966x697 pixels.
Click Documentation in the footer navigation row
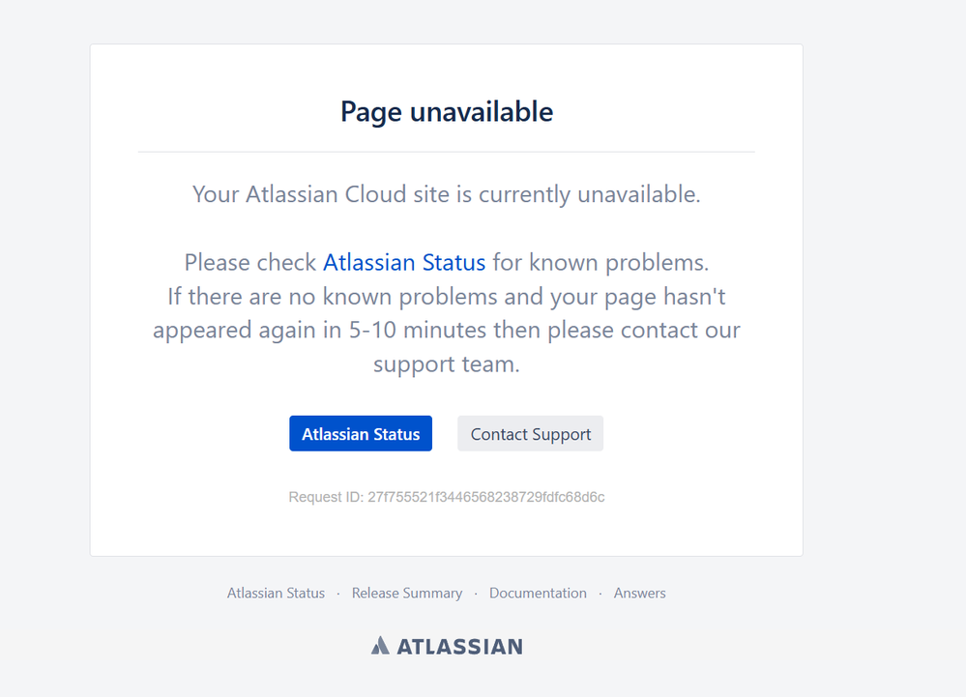[538, 593]
